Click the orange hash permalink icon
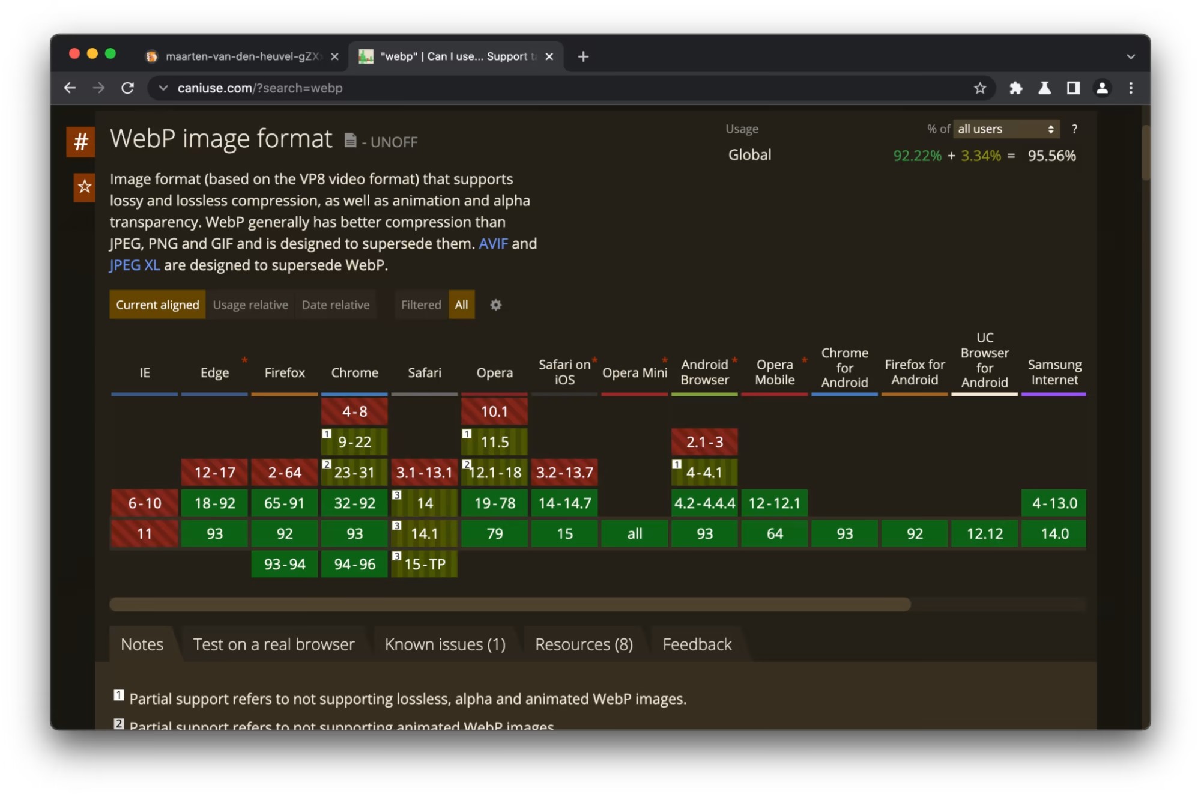Image resolution: width=1201 pixels, height=797 pixels. coord(80,142)
